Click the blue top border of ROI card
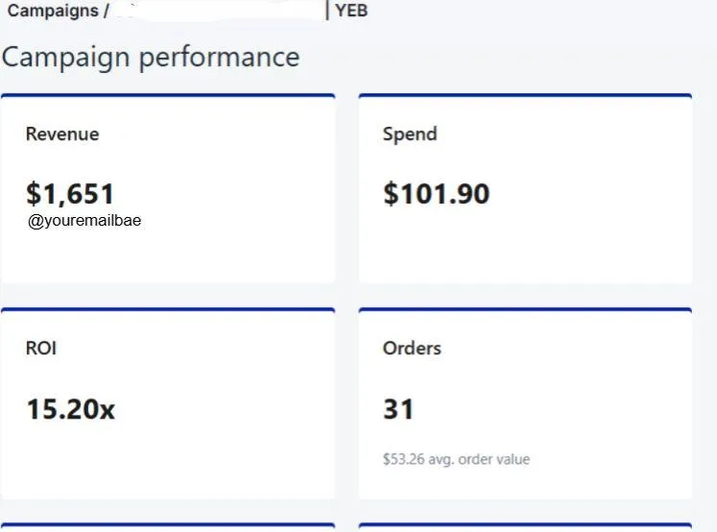The width and height of the screenshot is (717, 532). (x=168, y=309)
